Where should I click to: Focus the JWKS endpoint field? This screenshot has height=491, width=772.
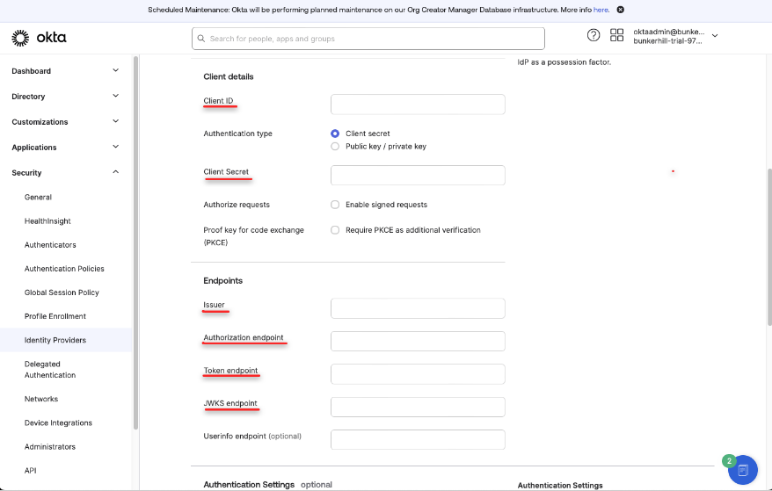(418, 407)
